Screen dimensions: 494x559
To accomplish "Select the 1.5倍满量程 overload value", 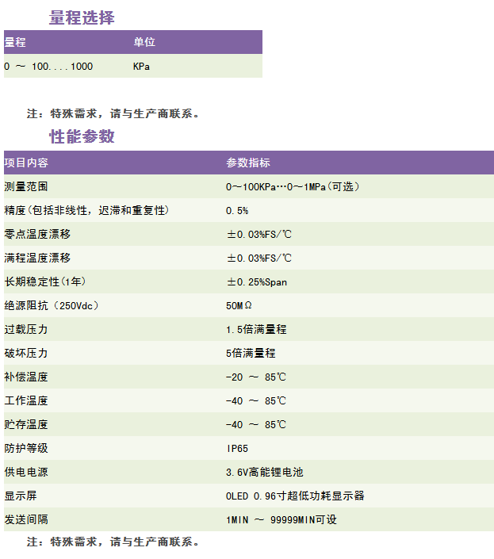I will (x=256, y=329).
